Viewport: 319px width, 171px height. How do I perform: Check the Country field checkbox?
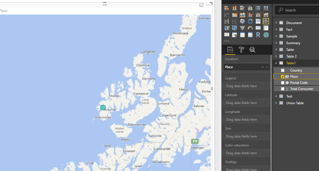coord(283,70)
